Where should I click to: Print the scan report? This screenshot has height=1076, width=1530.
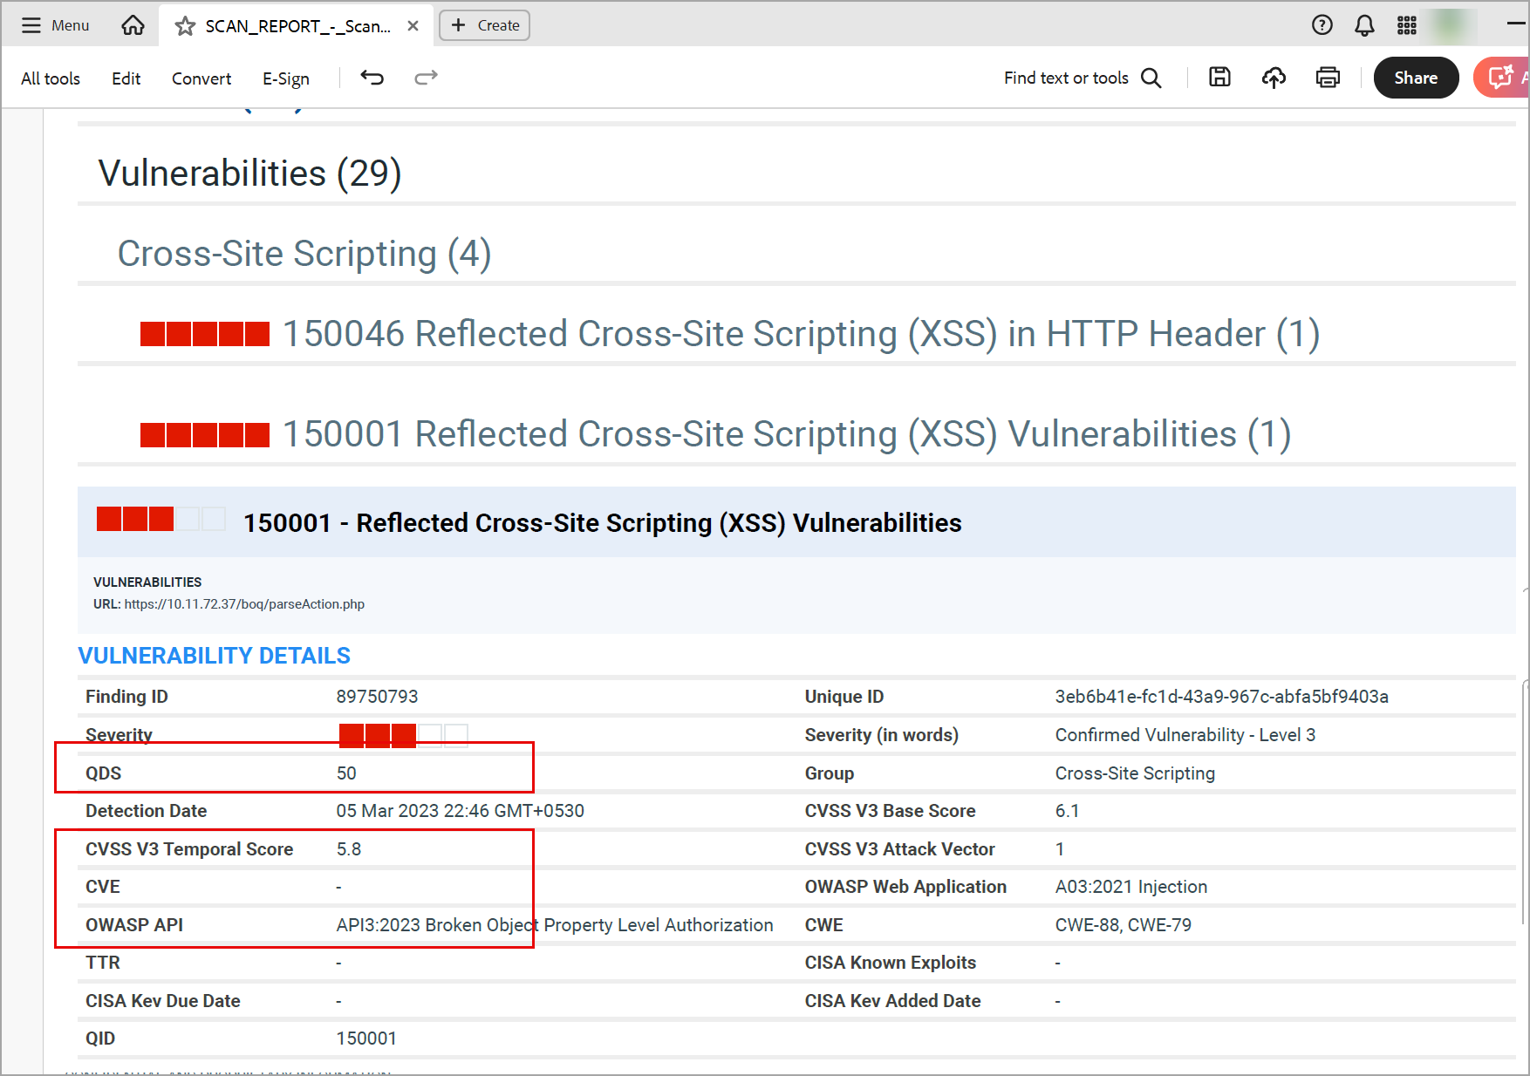tap(1327, 78)
